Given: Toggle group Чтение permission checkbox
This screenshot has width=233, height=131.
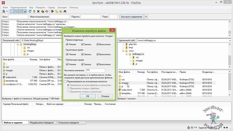Looking at the screenshot, I should [67, 54].
